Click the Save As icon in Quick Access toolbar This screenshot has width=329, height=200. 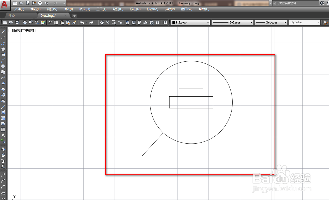coord(34,3)
